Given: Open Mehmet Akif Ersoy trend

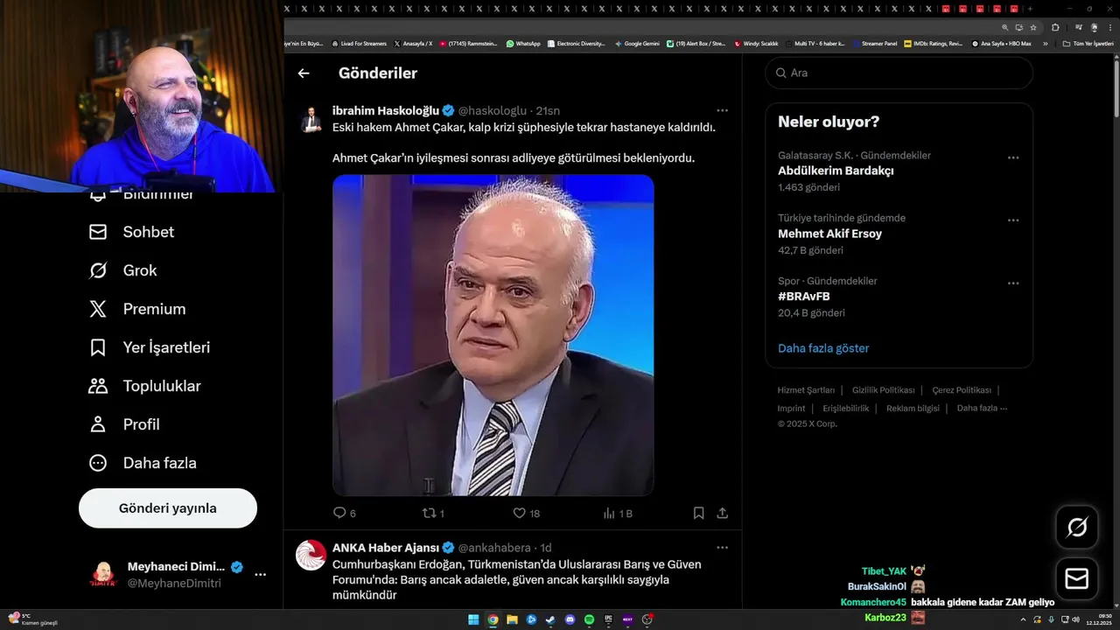Looking at the screenshot, I should click(829, 234).
